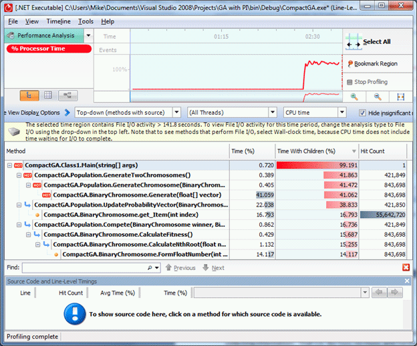Sort by Time (%) column header

pos(252,151)
